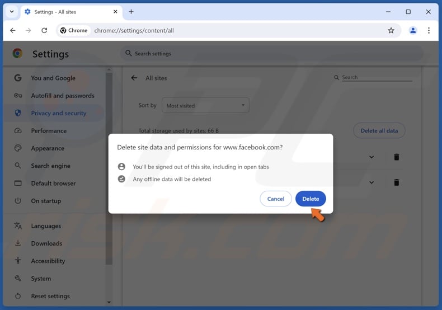Click the sidebar scrollbar thumb
442x310 pixels.
109,169
